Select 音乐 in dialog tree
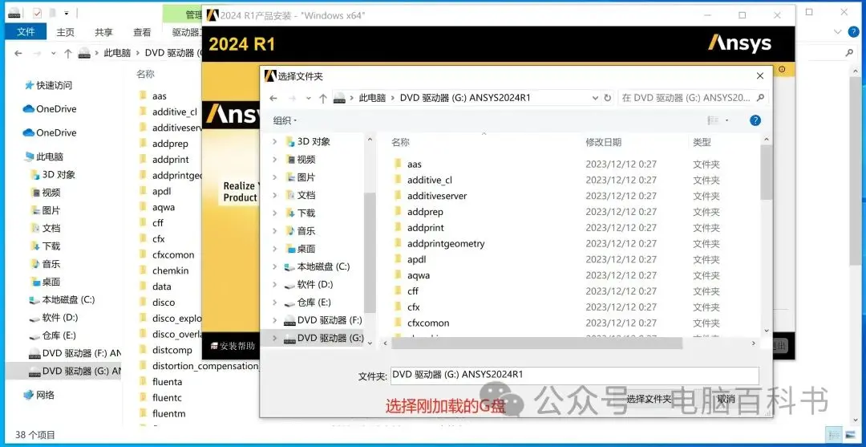The width and height of the screenshot is (866, 447). click(x=306, y=231)
